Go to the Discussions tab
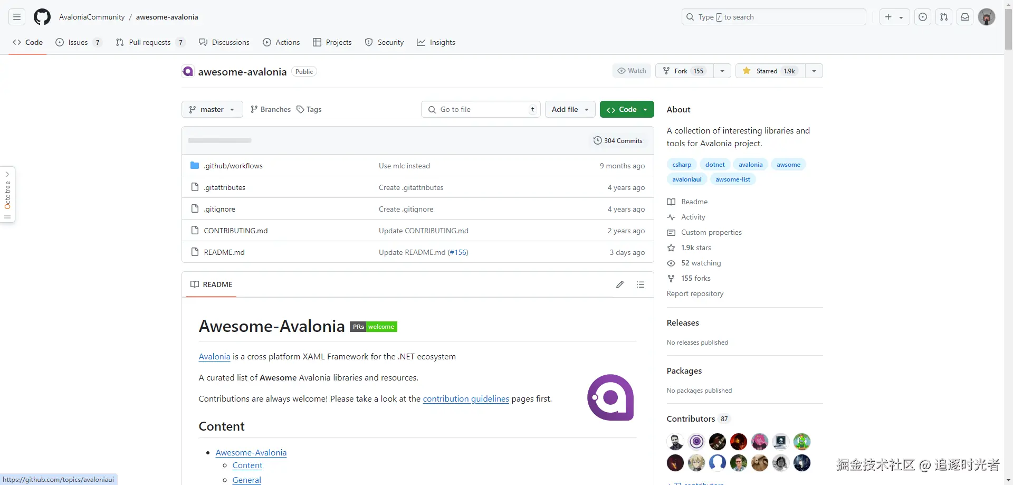Screen dimensions: 1013x485 pos(224,42)
